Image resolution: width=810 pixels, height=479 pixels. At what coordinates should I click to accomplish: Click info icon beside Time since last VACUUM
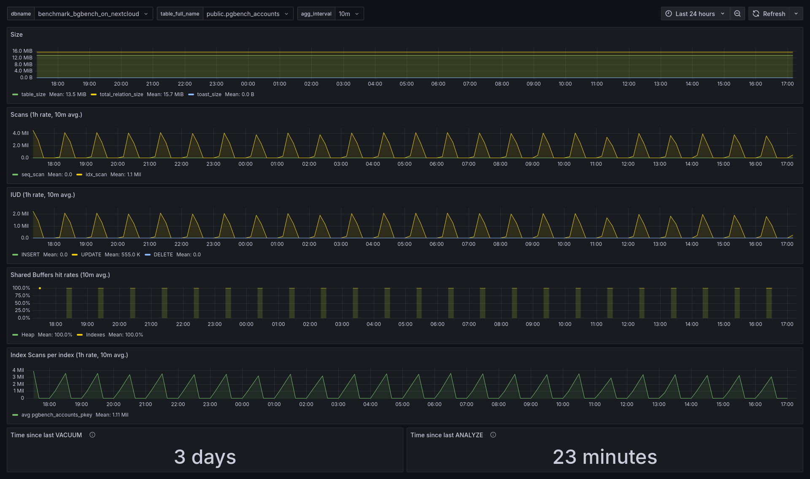pos(92,435)
